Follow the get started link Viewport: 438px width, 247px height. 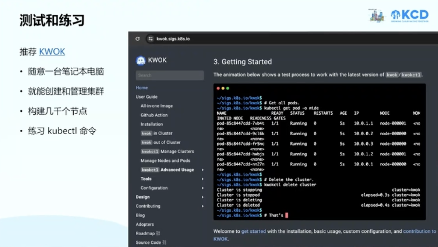pyautogui.click(x=253, y=231)
